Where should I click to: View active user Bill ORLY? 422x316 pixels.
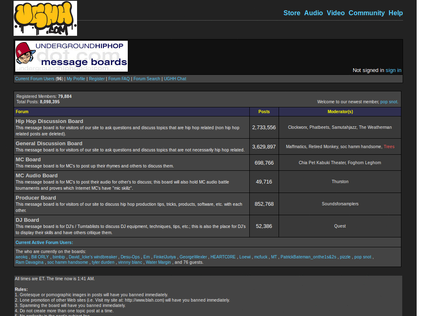pyautogui.click(x=40, y=257)
